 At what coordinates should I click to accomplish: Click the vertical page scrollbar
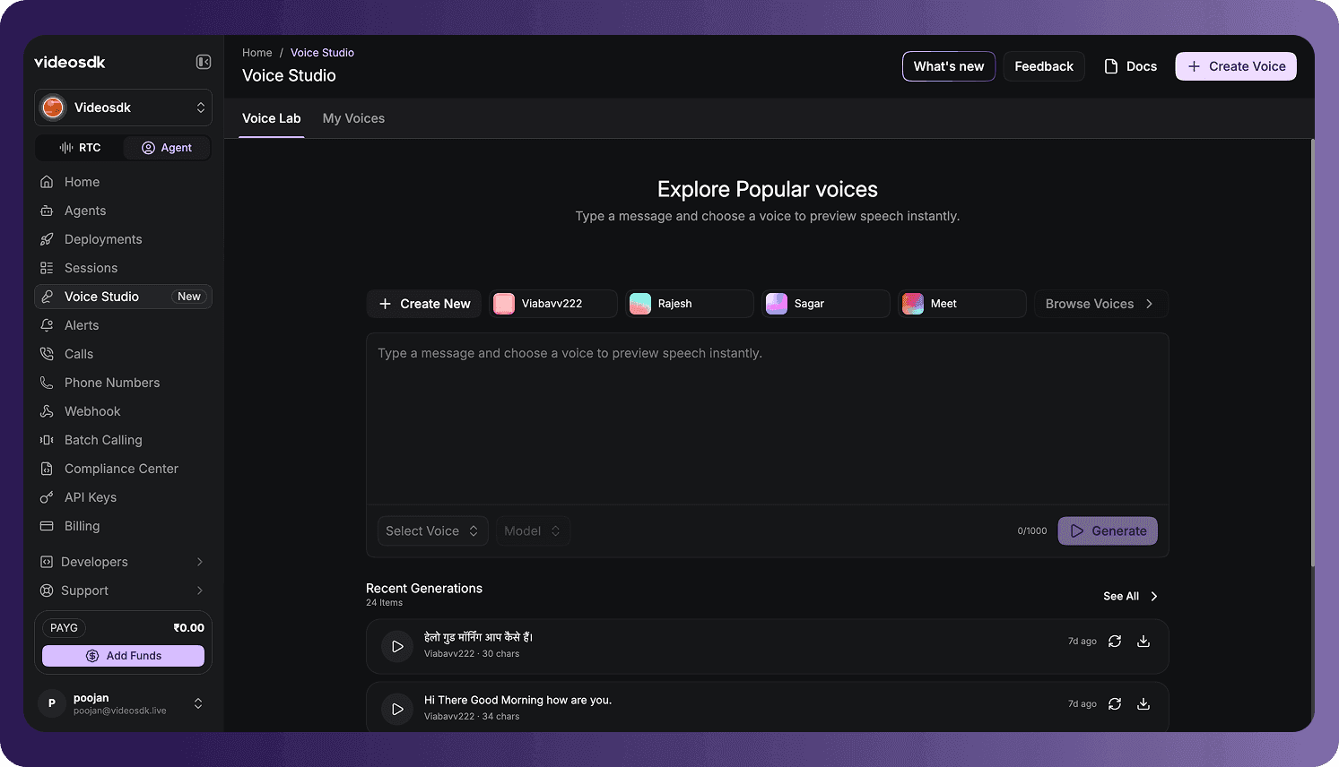point(1313,353)
